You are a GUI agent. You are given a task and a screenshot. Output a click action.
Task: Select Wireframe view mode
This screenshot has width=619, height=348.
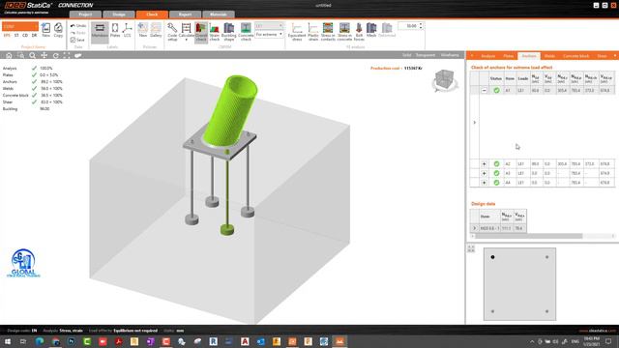pos(450,55)
